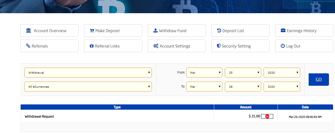Log Out of the account
335x133 pixels.
(304, 46)
